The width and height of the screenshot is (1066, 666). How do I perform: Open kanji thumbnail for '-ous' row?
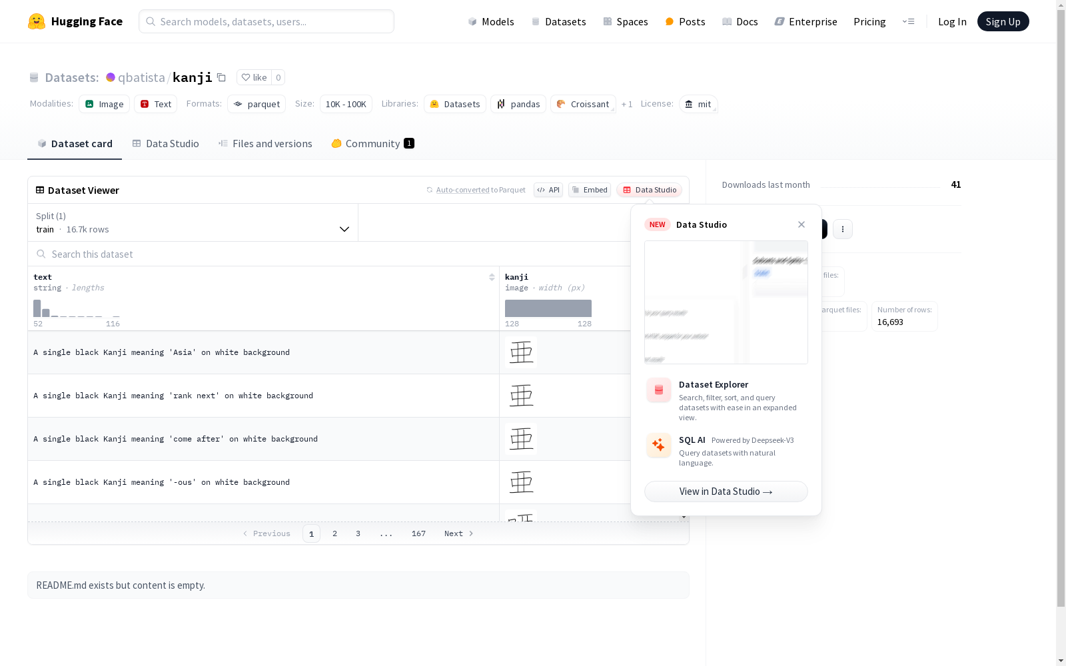pos(521,482)
